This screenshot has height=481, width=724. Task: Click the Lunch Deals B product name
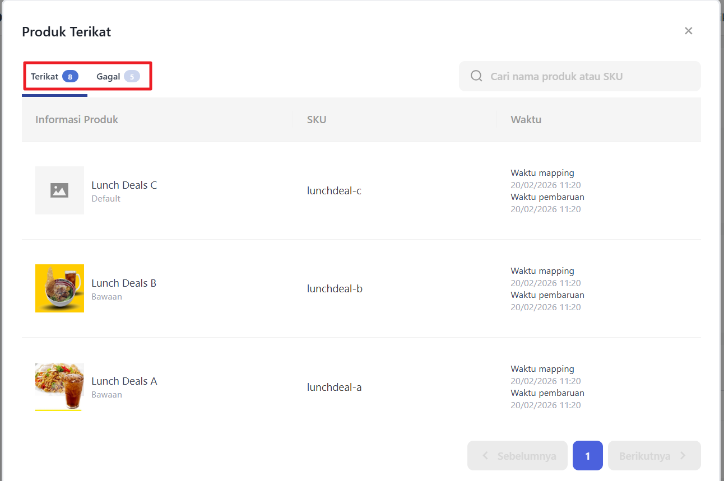[x=124, y=283]
